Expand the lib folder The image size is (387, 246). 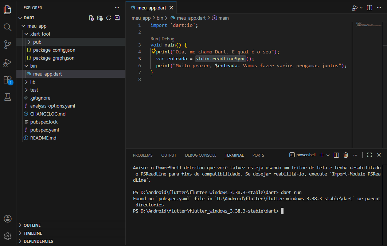[33, 82]
